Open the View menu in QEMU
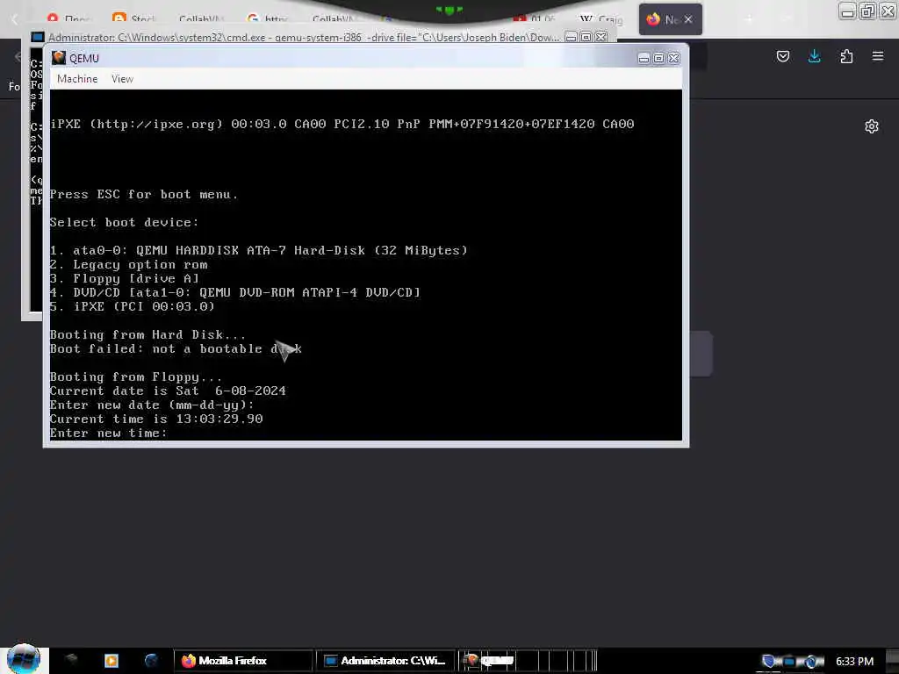 pos(122,79)
